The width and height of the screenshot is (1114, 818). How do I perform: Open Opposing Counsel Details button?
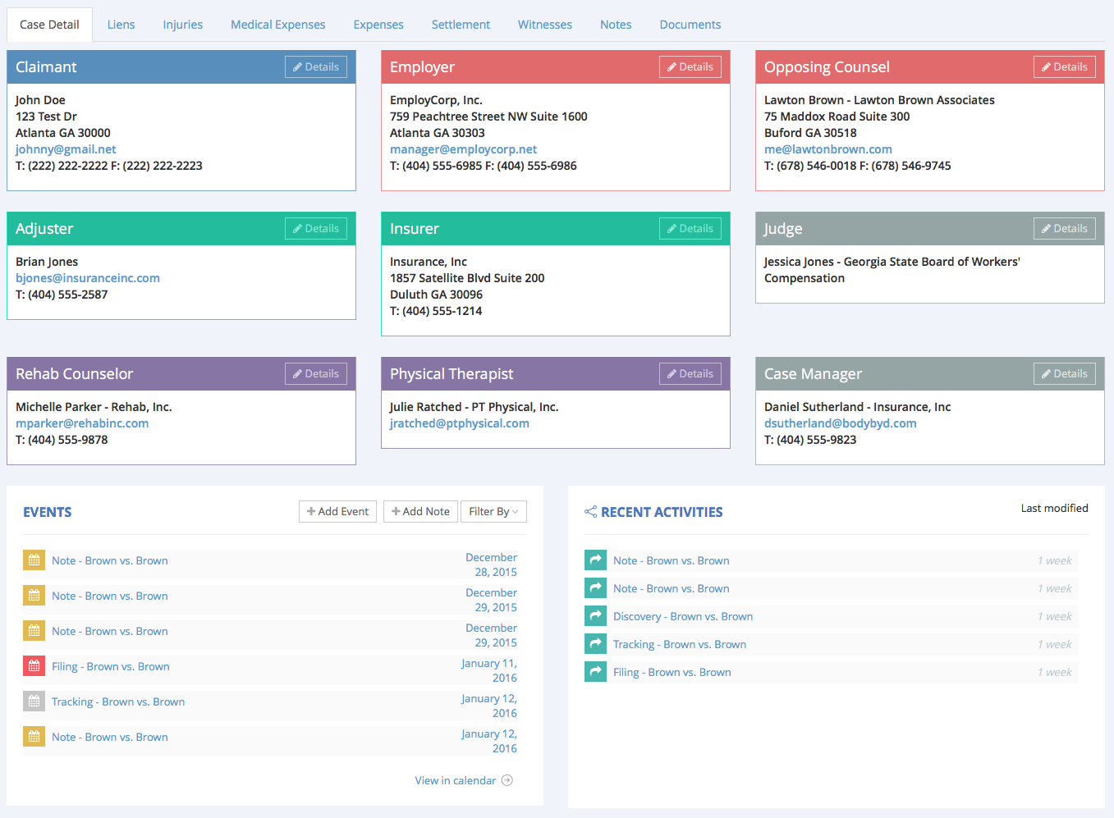pos(1065,67)
